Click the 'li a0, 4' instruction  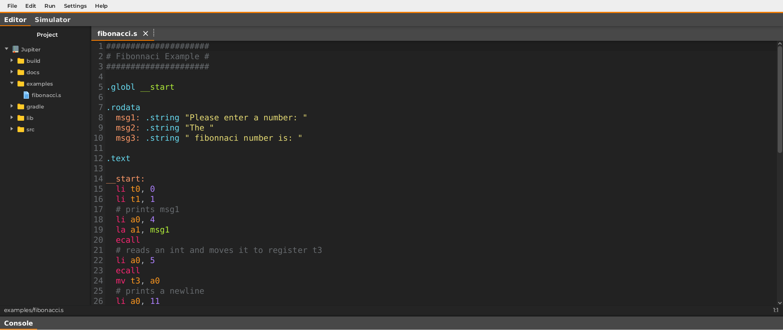point(135,219)
